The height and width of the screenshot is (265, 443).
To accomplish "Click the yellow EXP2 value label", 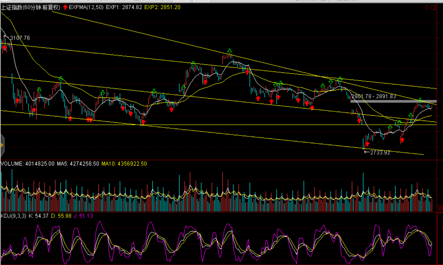I will point(162,7).
